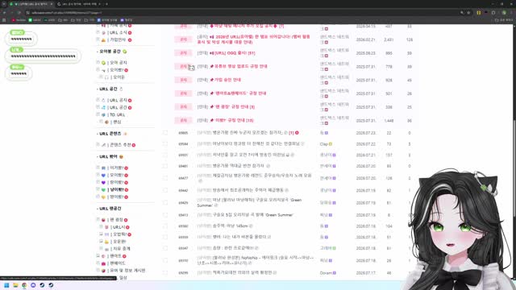
Task: Click the Chrome icon in the taskbar
Action: click(x=24, y=285)
